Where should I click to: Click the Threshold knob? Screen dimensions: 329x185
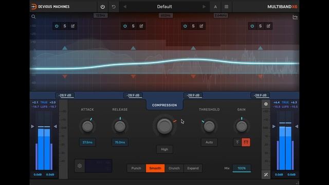pyautogui.click(x=209, y=126)
